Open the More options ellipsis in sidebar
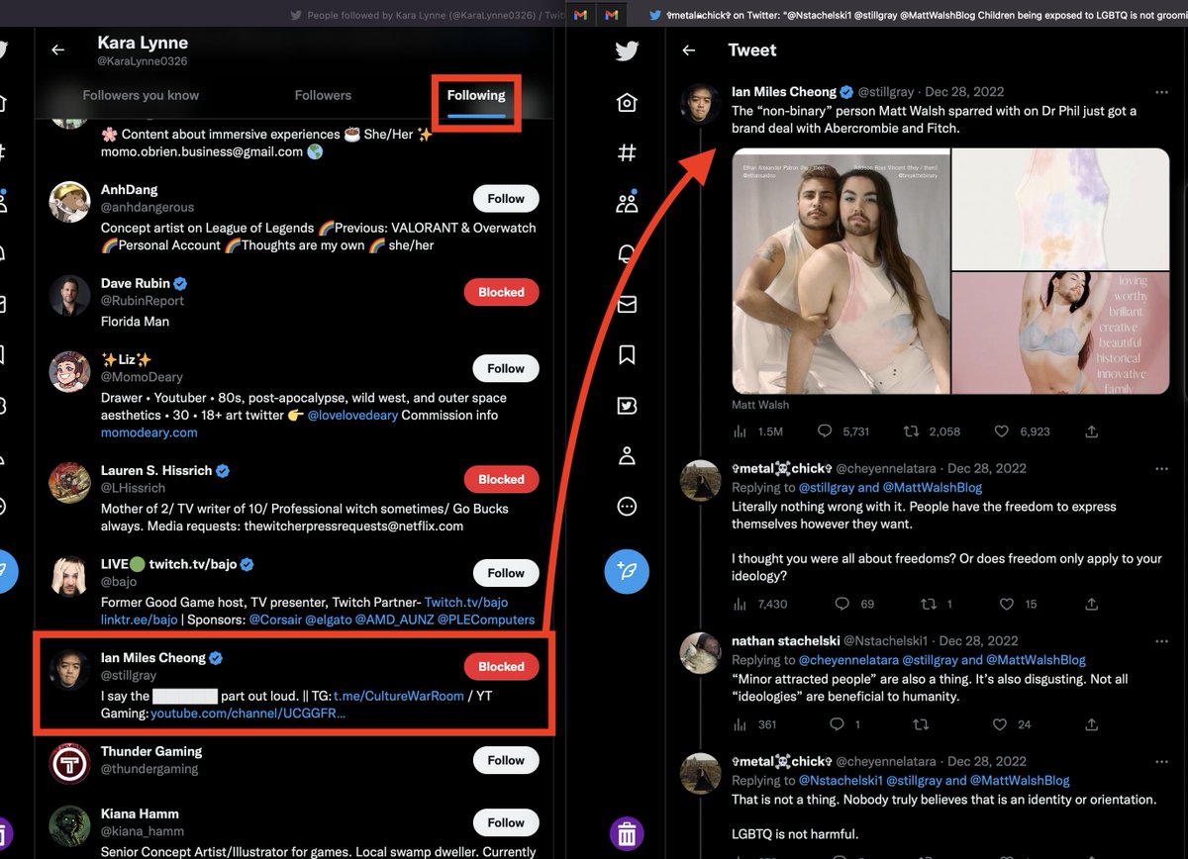 pos(627,506)
